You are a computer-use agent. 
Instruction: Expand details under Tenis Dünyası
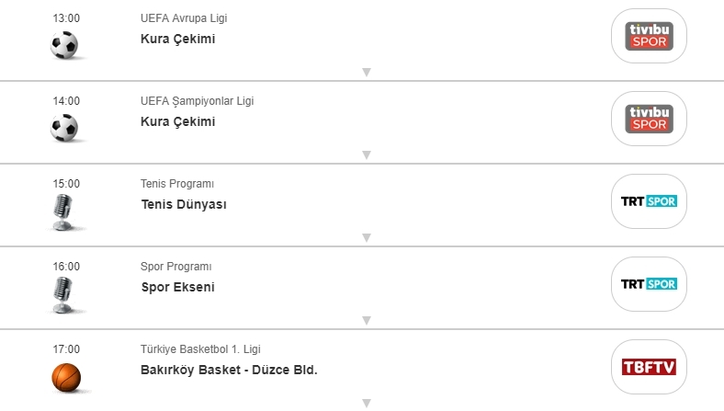[366, 238]
